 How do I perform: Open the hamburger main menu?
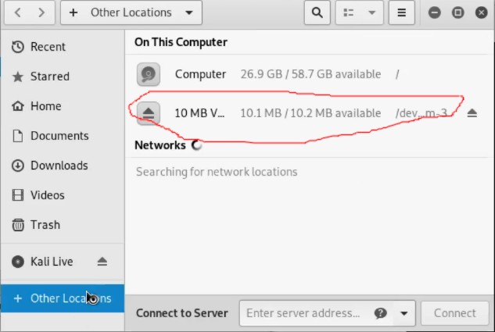click(401, 12)
